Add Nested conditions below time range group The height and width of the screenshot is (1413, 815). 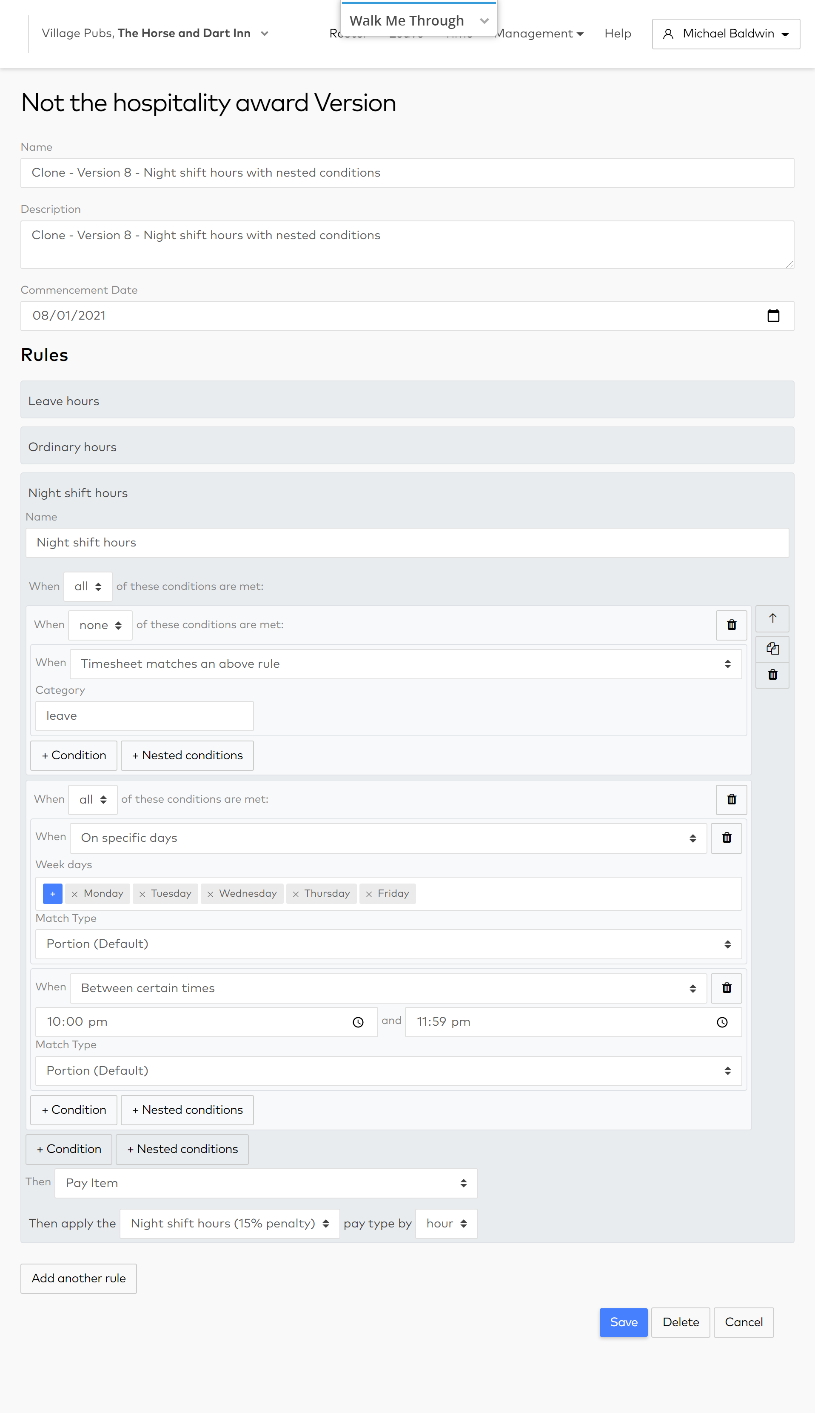click(187, 1110)
